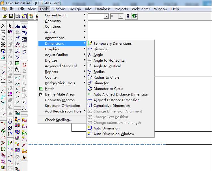Select the Rectangle drawing tool
Viewport: 212px width, 171px height.
pyautogui.click(x=3, y=84)
